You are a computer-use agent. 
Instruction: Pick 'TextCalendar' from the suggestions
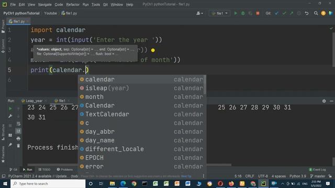click(x=141, y=114)
